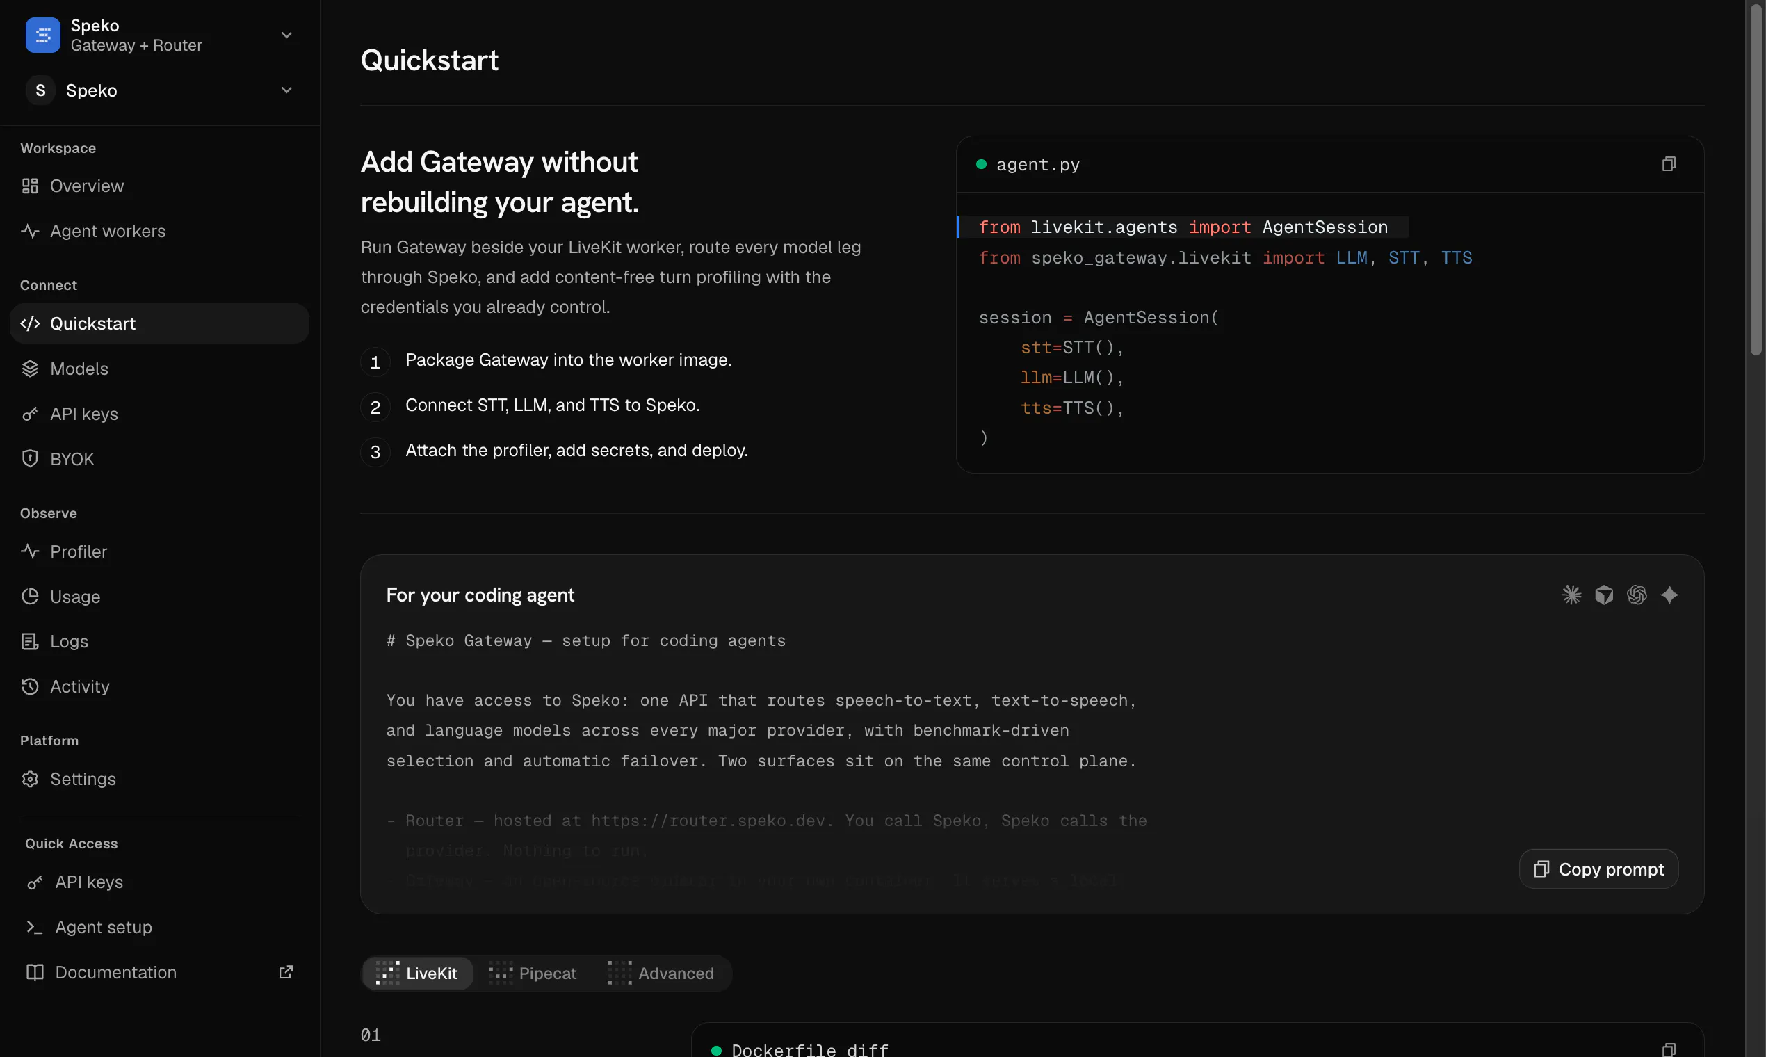Click code line importing LLM, STT, TTS
The height and width of the screenshot is (1057, 1766).
point(1225,258)
